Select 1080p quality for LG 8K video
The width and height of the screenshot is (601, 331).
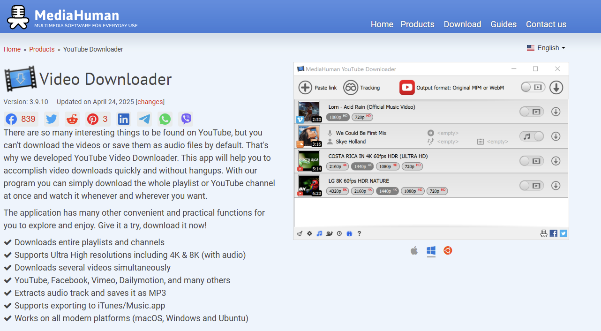tap(413, 191)
